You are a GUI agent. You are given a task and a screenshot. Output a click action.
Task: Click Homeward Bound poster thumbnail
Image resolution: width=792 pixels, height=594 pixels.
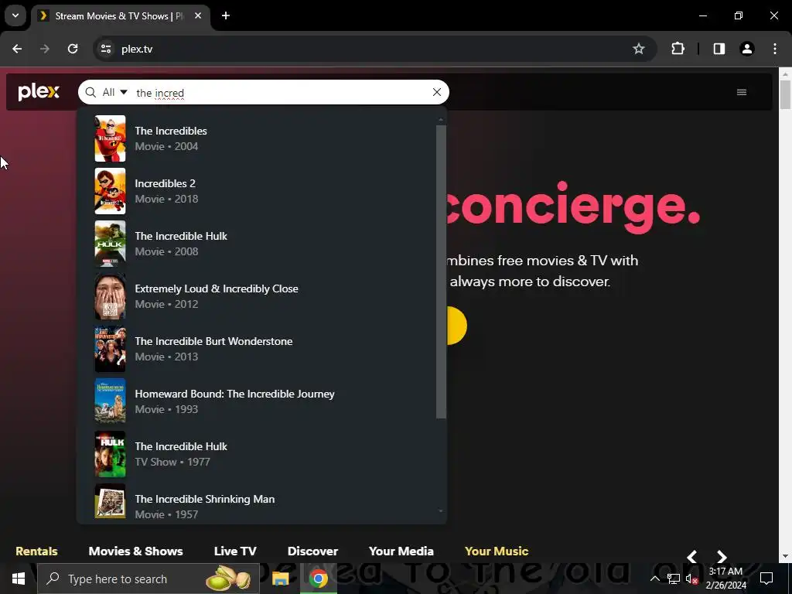click(x=110, y=401)
